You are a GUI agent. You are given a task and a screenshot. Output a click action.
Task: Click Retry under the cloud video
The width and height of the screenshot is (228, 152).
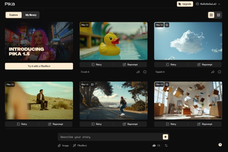(171, 65)
